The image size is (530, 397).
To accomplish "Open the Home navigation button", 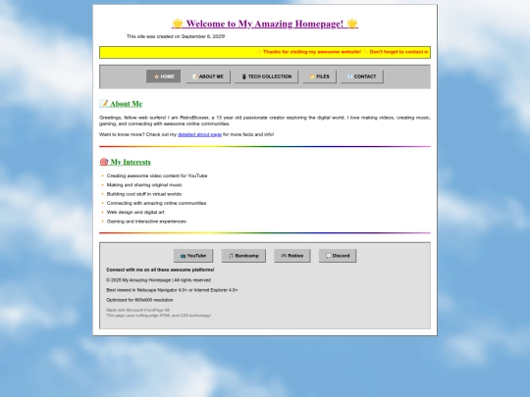I will pos(164,76).
